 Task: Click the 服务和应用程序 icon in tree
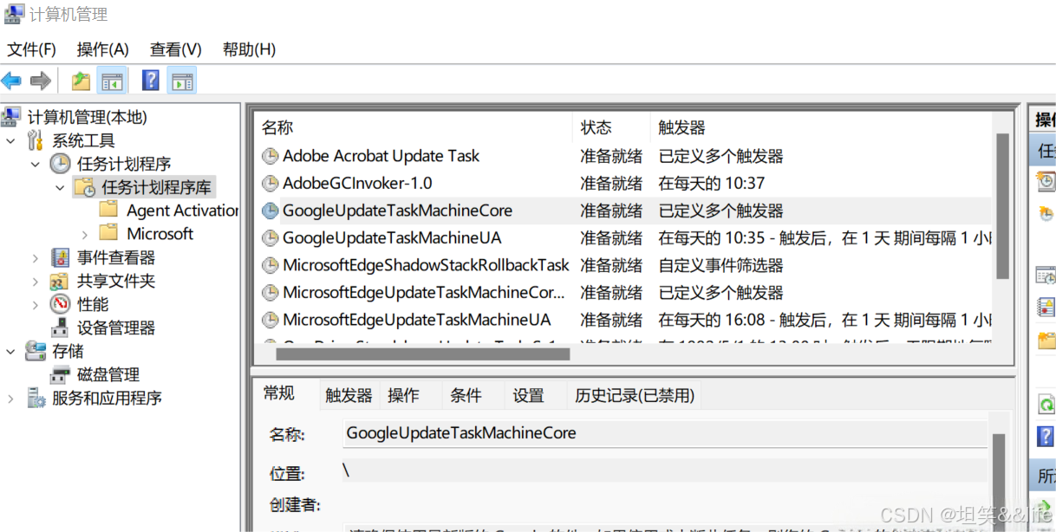[x=36, y=398]
